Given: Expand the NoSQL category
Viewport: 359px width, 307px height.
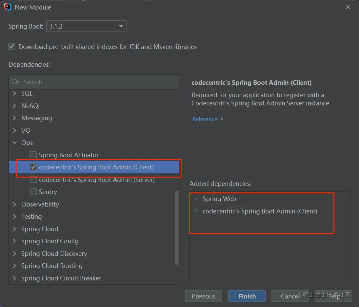Looking at the screenshot, I should pos(14,106).
